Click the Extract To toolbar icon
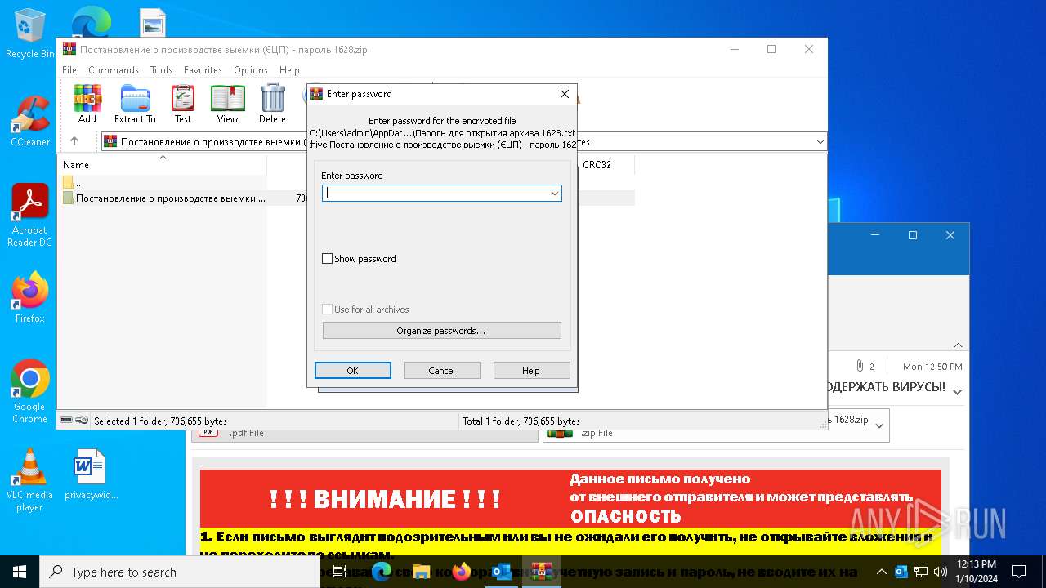Viewport: 1046px width, 588px height. pos(135,104)
